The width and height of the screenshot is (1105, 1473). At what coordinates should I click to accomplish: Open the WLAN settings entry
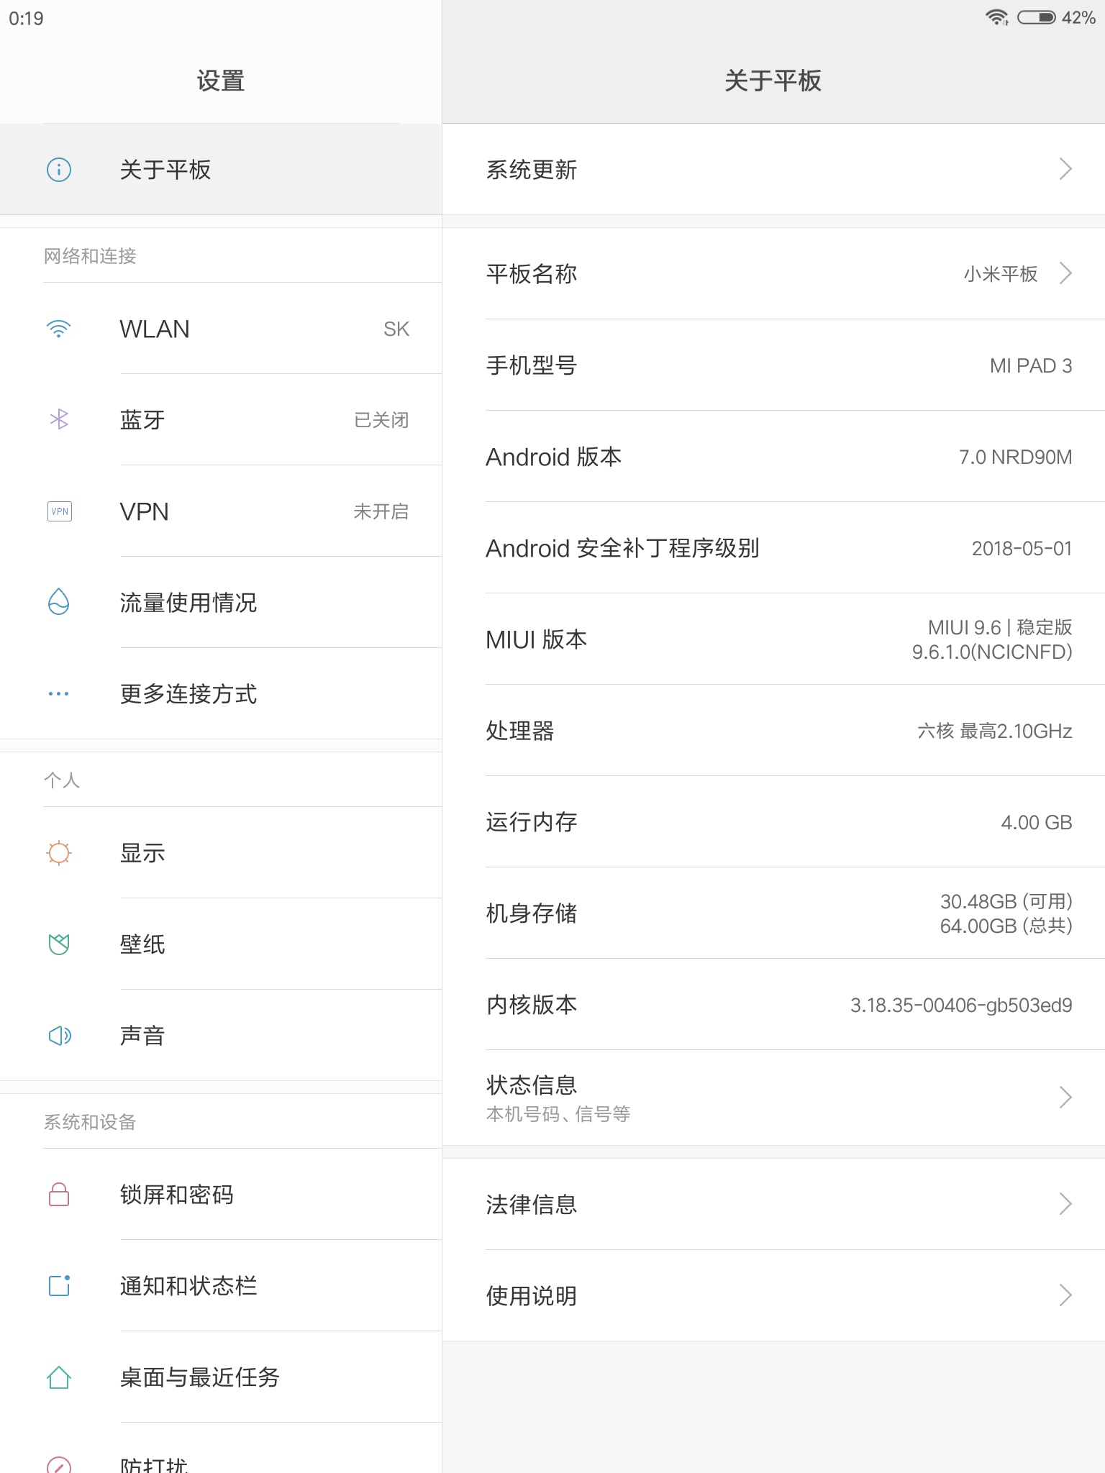pos(221,329)
